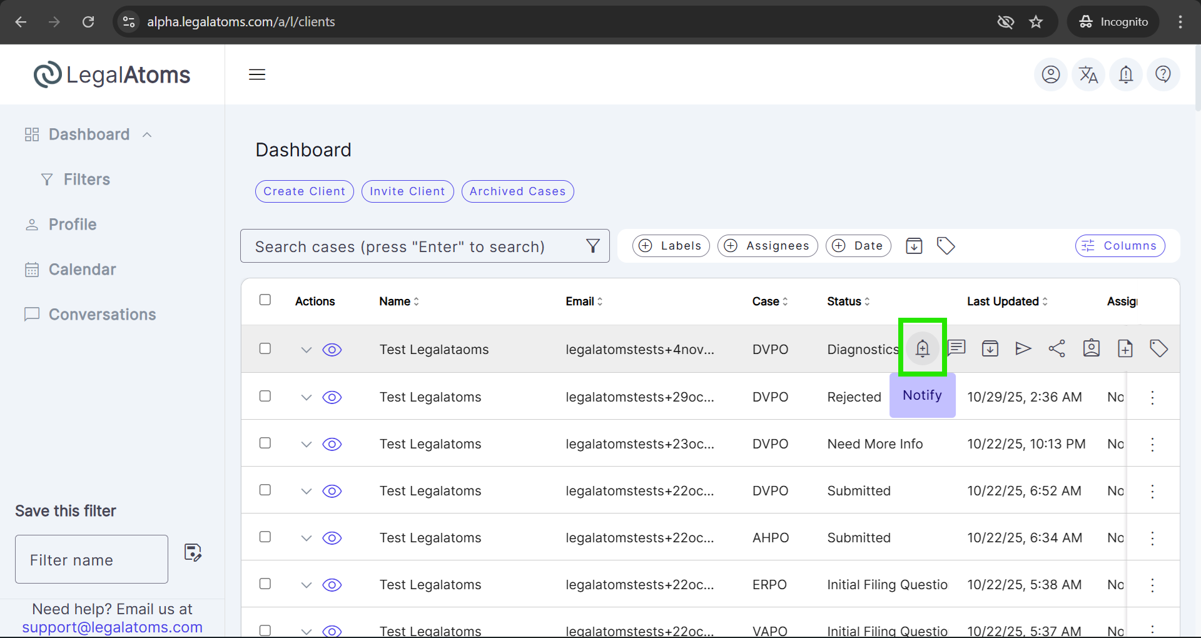
Task: Expand the first Test Legalataoms row chevron
Action: (306, 350)
